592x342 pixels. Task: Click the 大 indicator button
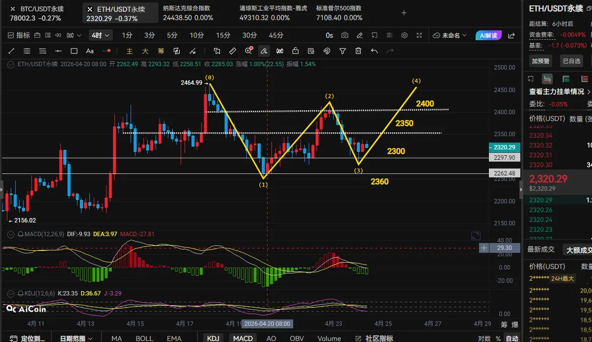coord(145,51)
